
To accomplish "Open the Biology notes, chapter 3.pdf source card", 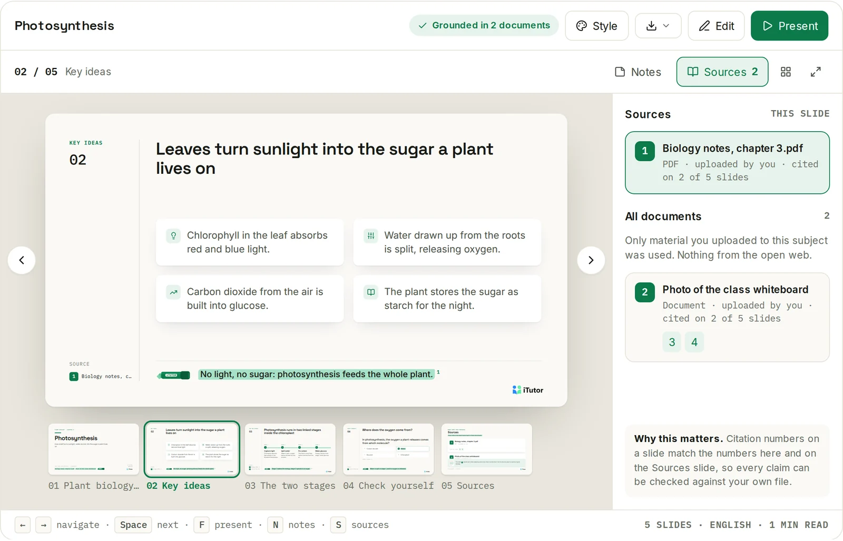I will [727, 163].
